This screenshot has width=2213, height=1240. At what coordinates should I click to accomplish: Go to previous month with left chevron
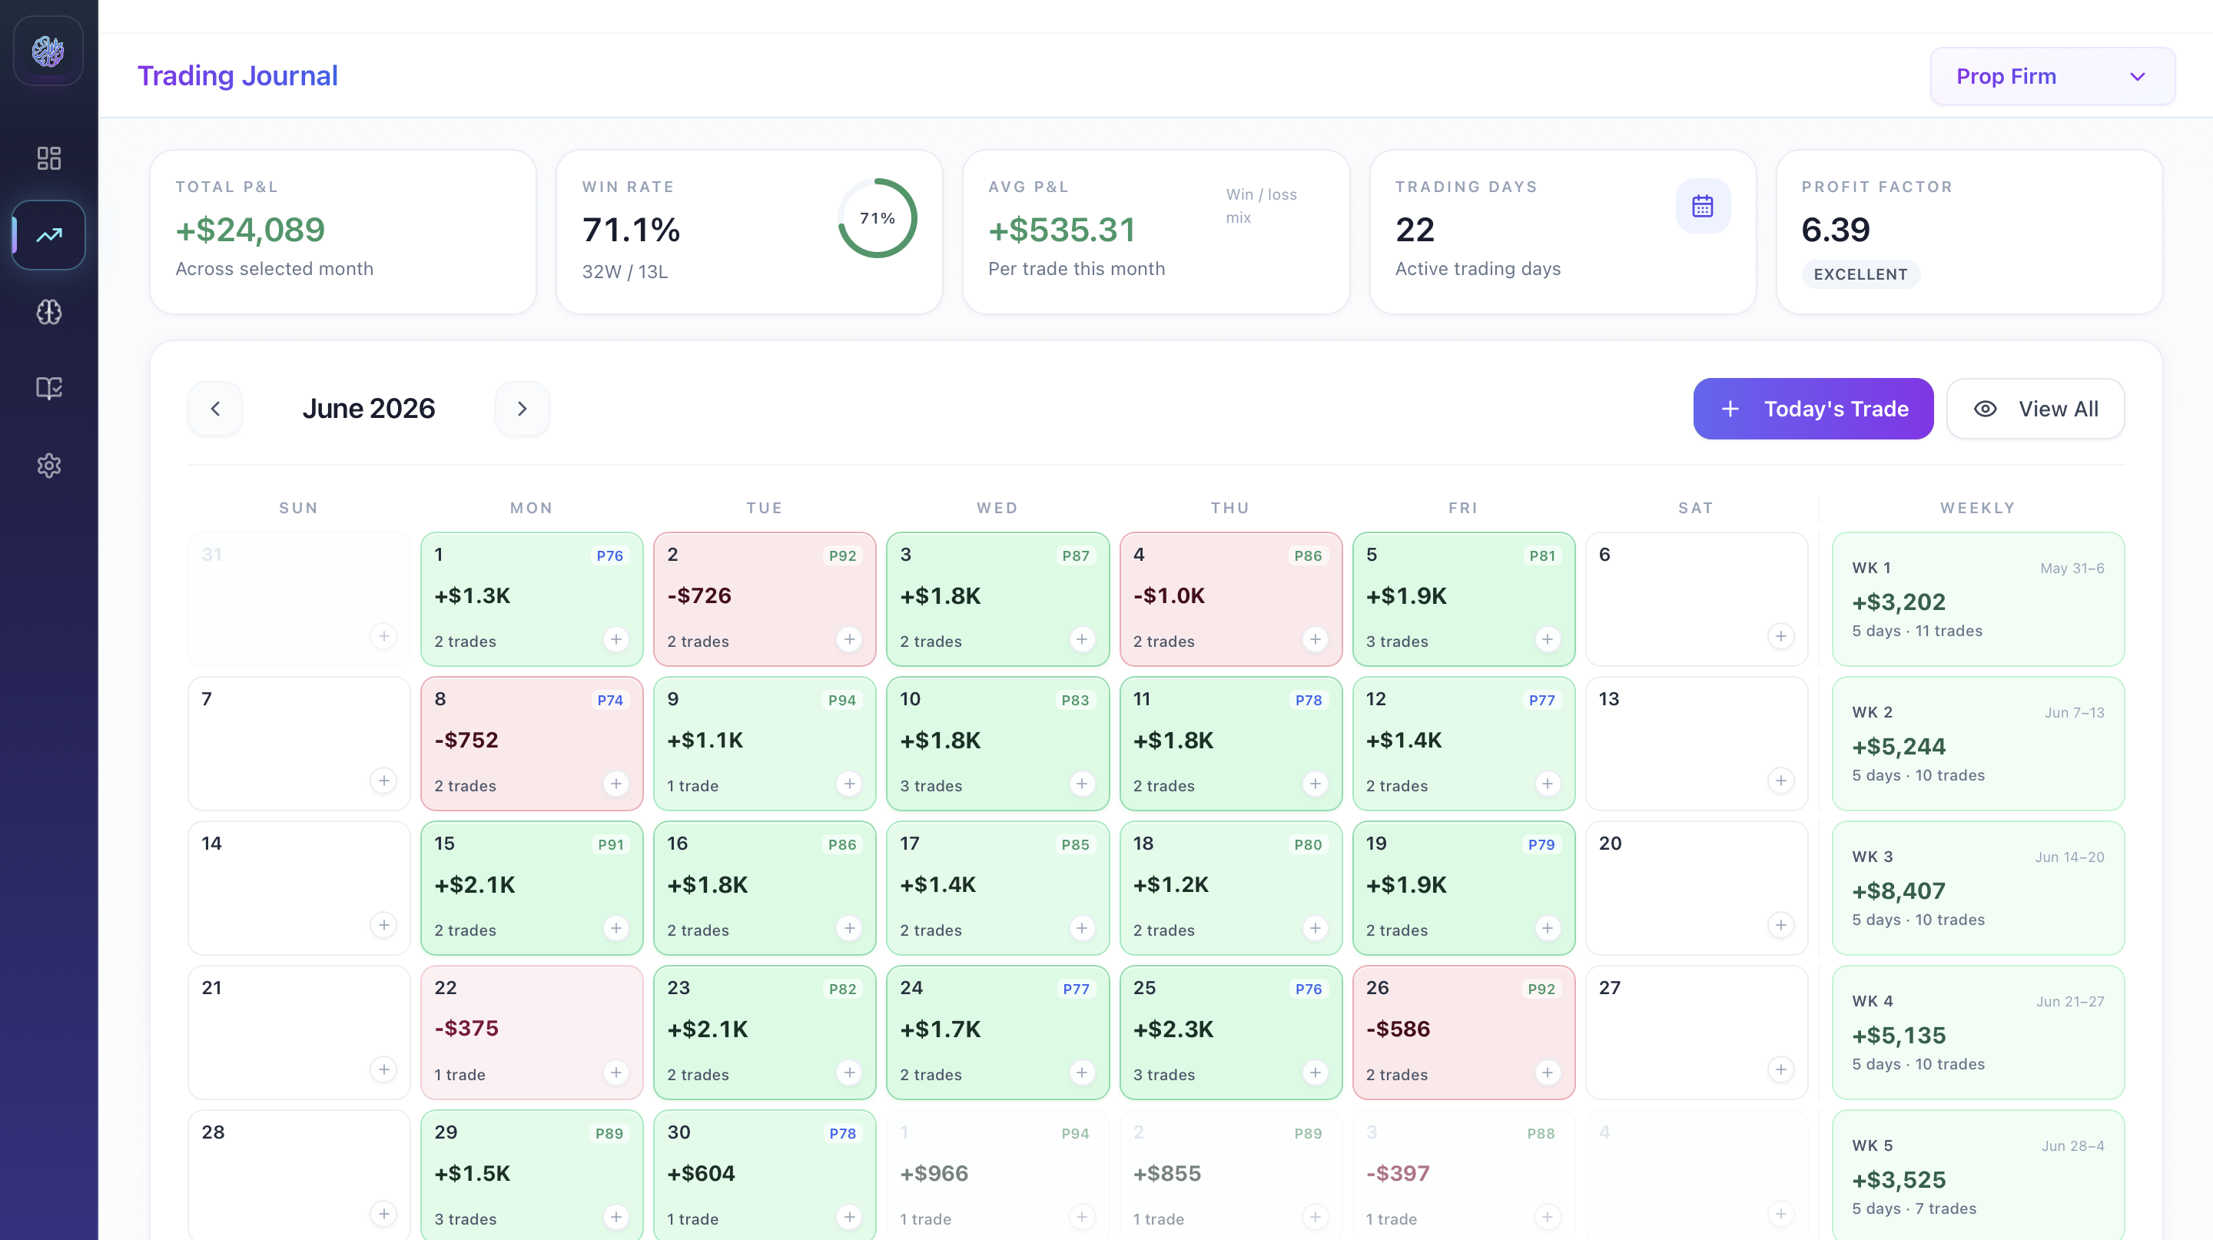[x=216, y=409]
